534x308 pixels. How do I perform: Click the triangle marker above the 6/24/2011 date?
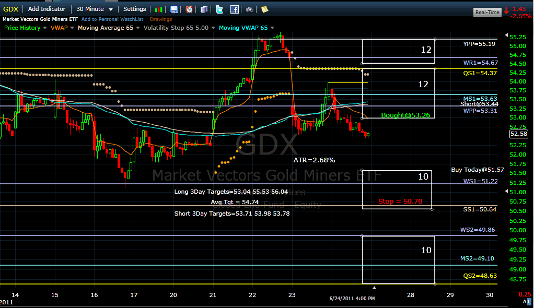(374, 288)
